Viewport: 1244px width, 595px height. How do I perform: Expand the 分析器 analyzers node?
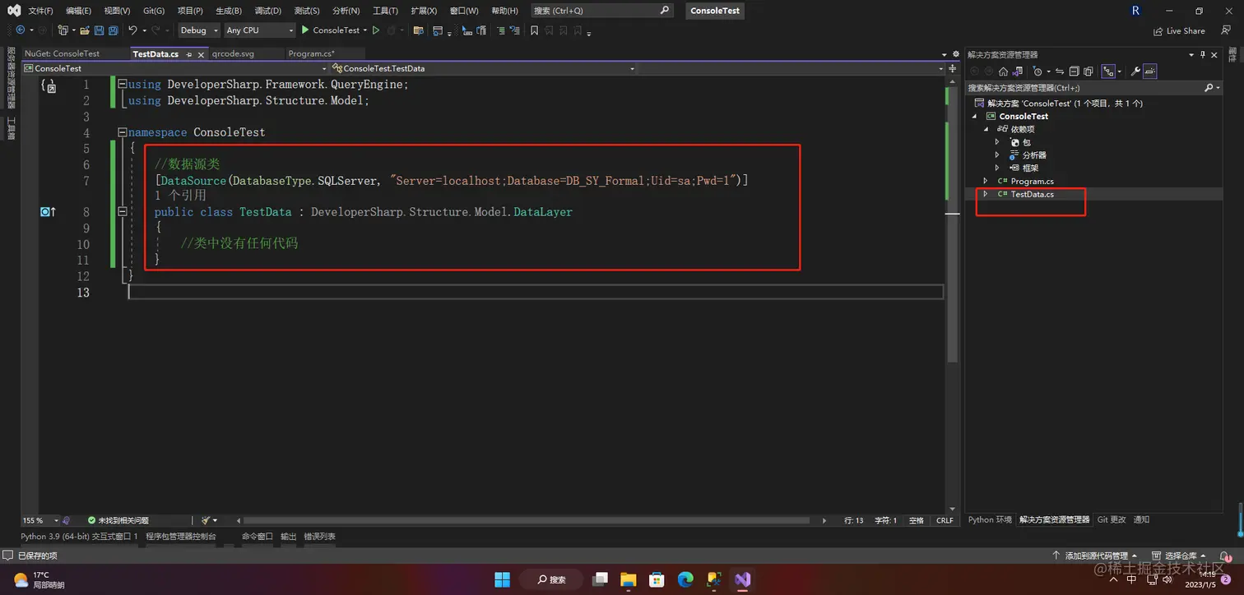pyautogui.click(x=997, y=155)
